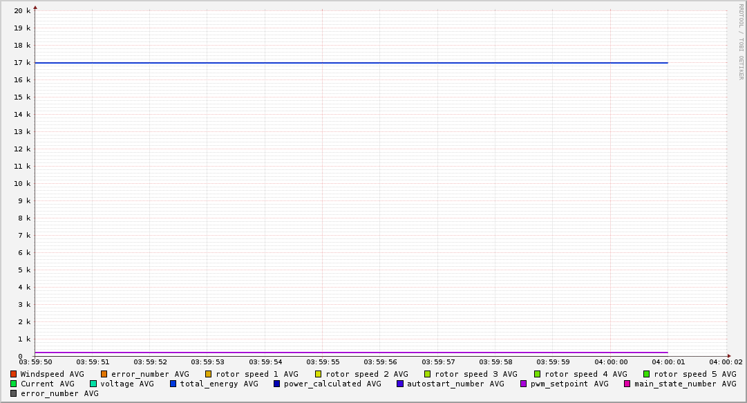Image resolution: width=747 pixels, height=403 pixels.
Task: Click the purple line near the chart bottom
Action: [346, 353]
